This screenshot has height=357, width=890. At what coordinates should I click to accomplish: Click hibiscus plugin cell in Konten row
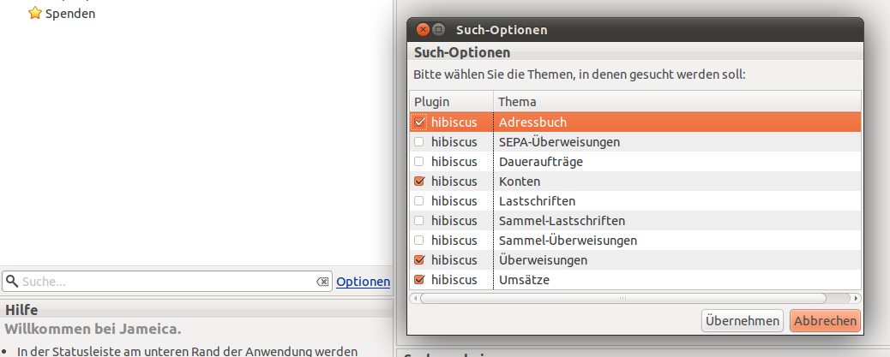click(454, 181)
